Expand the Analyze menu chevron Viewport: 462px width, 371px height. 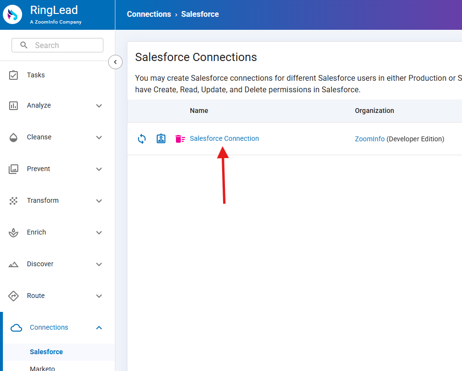coord(99,106)
